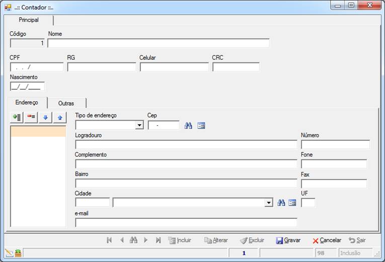
Task: Save record with Gravar button
Action: pyautogui.click(x=288, y=240)
